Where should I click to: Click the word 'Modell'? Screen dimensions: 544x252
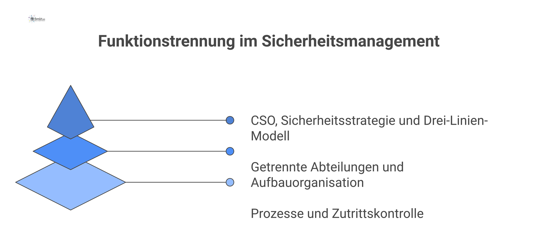(x=270, y=136)
